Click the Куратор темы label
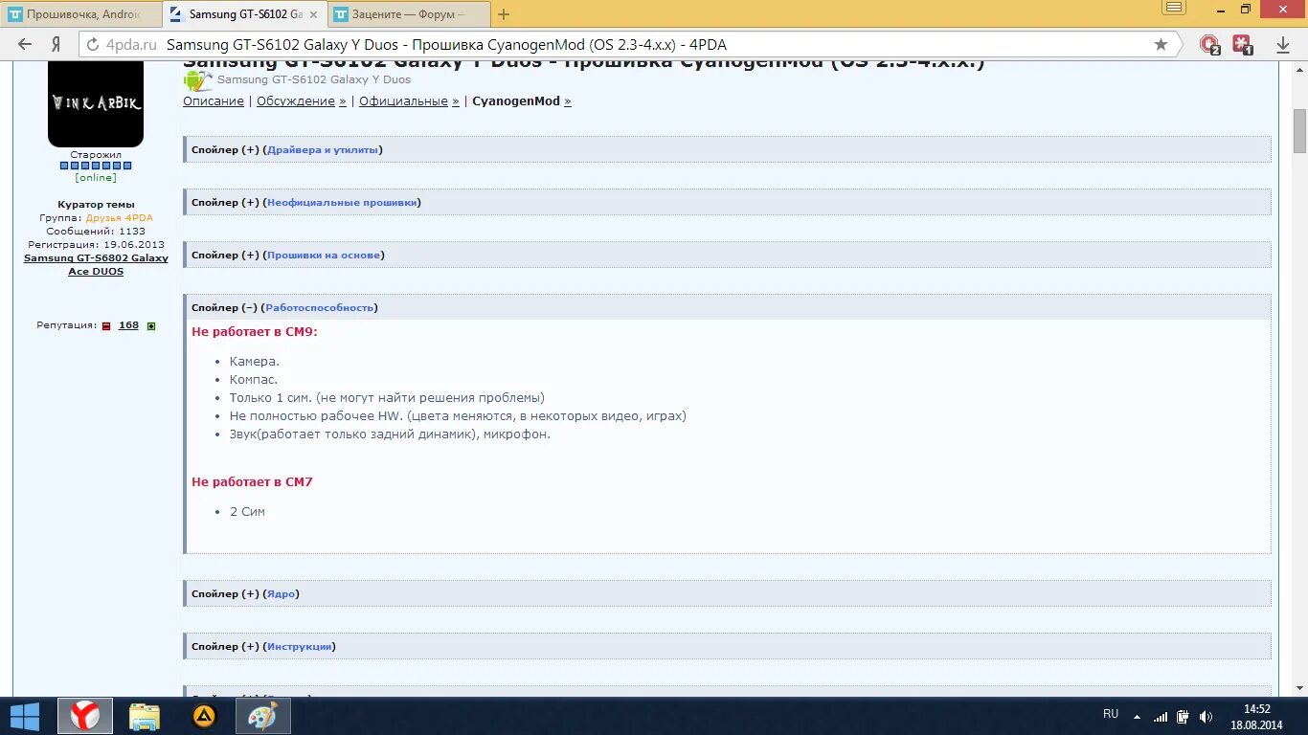This screenshot has width=1308, height=735. tap(96, 204)
